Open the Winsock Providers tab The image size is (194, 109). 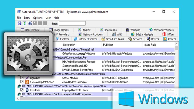pos(161,30)
